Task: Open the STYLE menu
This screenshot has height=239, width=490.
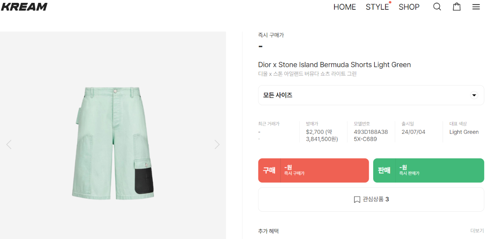Action: pos(377,7)
